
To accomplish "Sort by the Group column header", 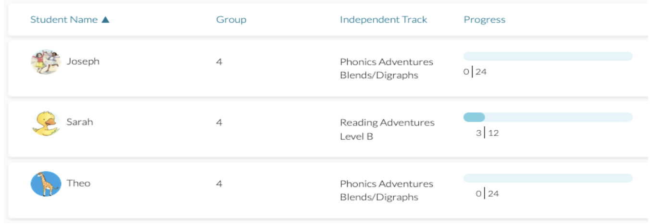I will (x=231, y=20).
